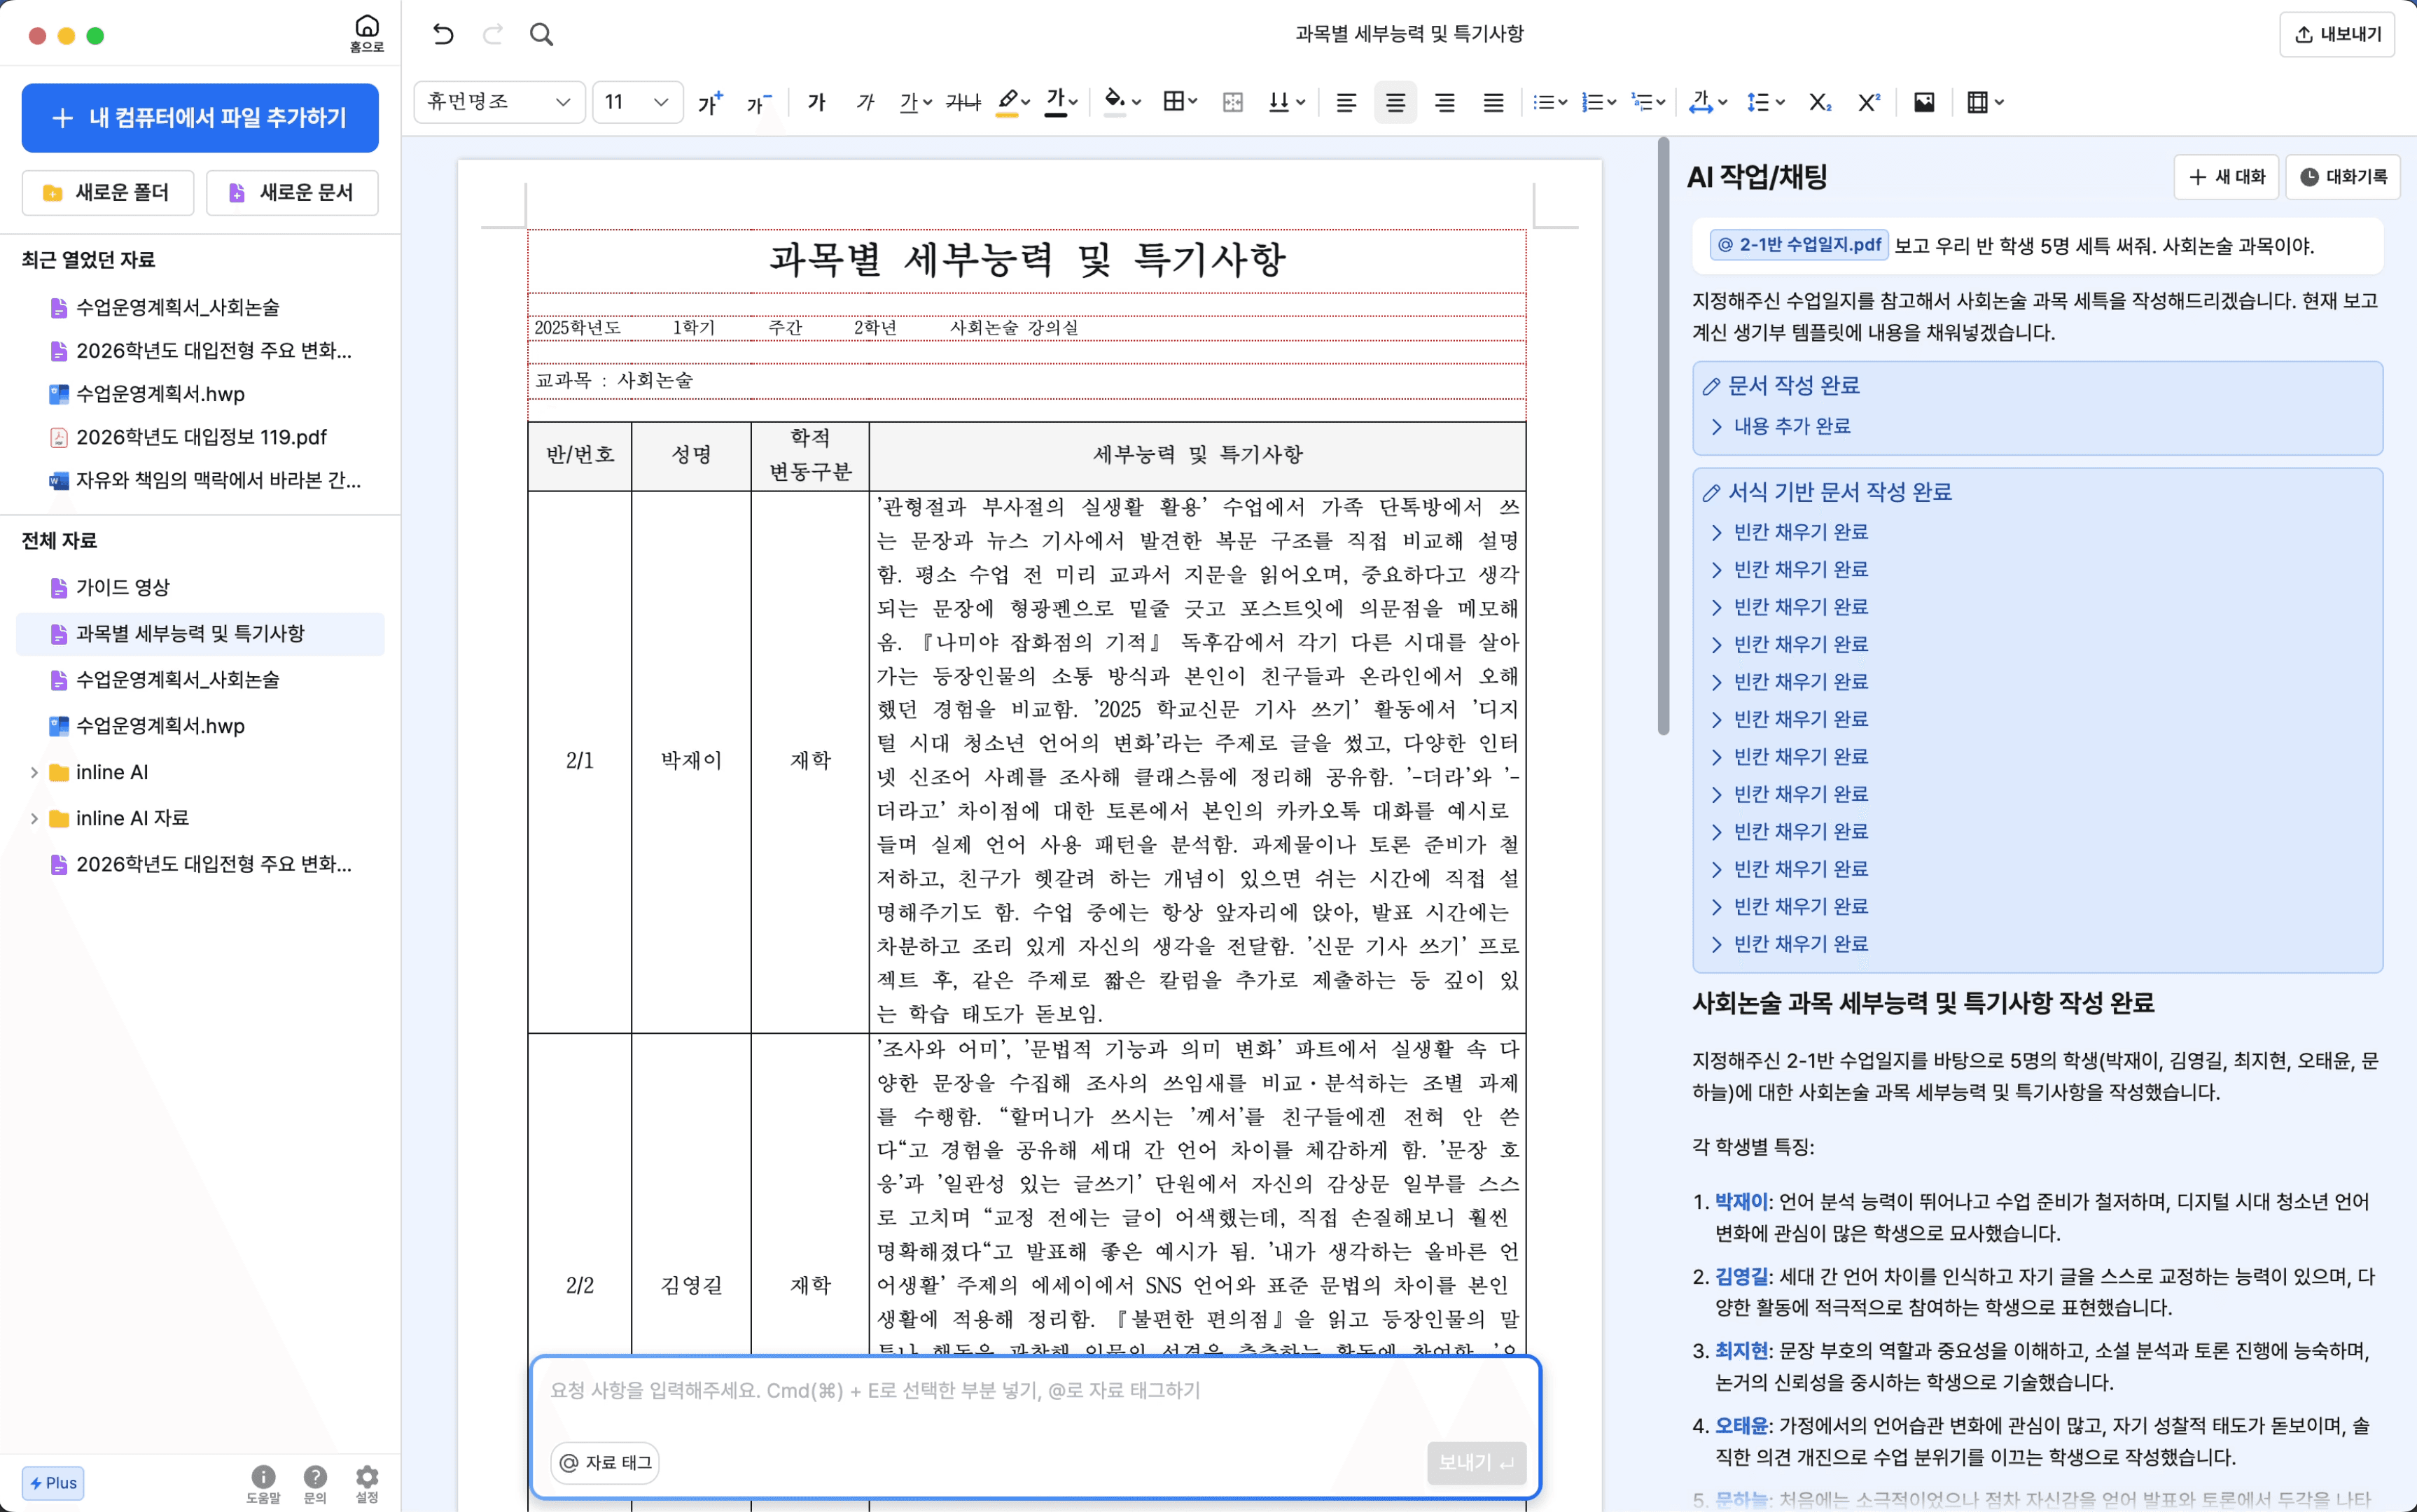
Task: Click the document vertical scrollbar
Action: click(1663, 437)
